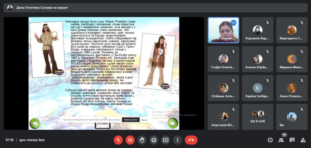Click the Анна Олекса... avatar
This screenshot has width=311, height=148.
tap(292, 88)
